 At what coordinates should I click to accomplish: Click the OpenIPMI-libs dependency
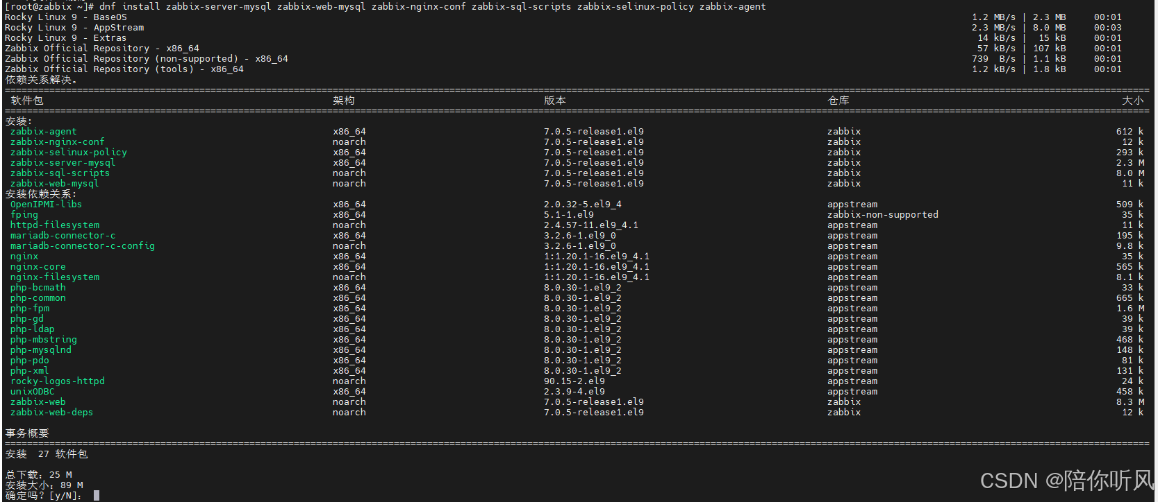coord(46,204)
